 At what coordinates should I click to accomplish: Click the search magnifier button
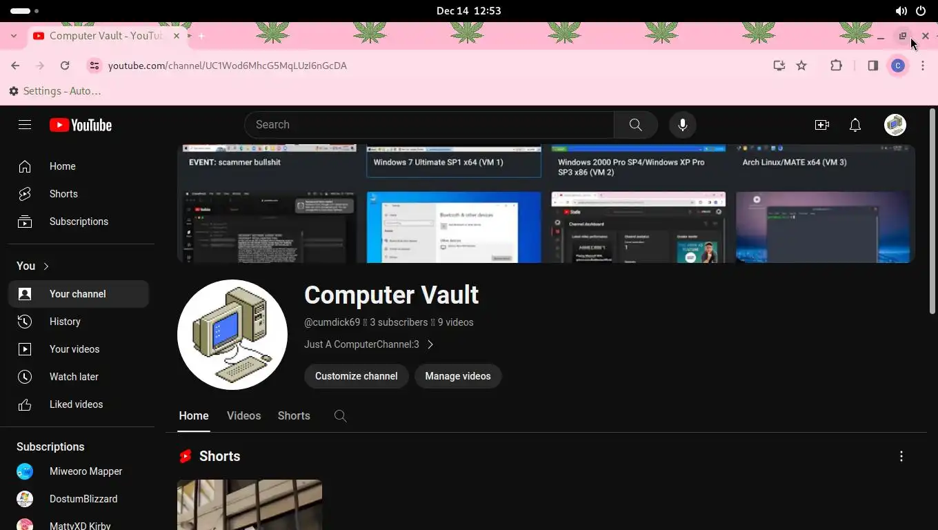click(635, 125)
